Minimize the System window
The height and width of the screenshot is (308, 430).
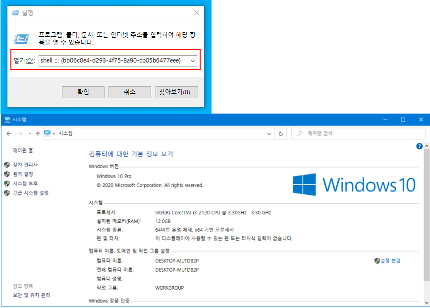pos(385,120)
